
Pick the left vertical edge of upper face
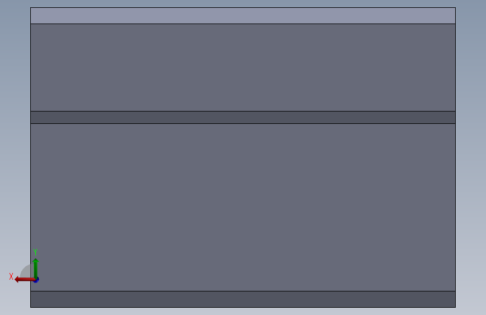[x=30, y=67]
